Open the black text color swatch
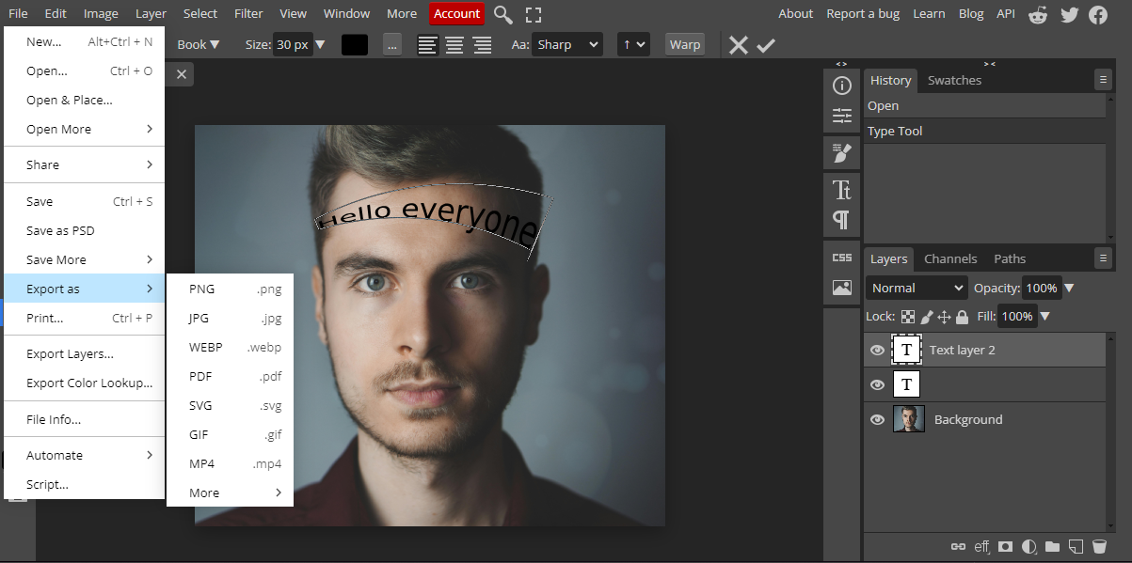Image resolution: width=1132 pixels, height=563 pixels. pos(355,44)
